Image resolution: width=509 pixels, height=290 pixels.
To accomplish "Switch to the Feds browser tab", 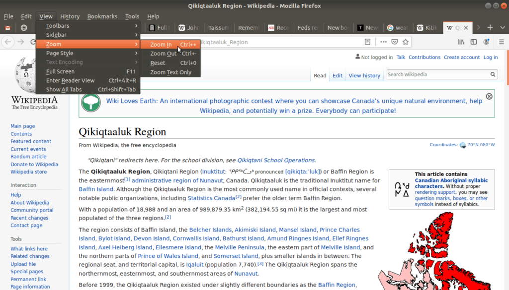I will tap(308, 28).
